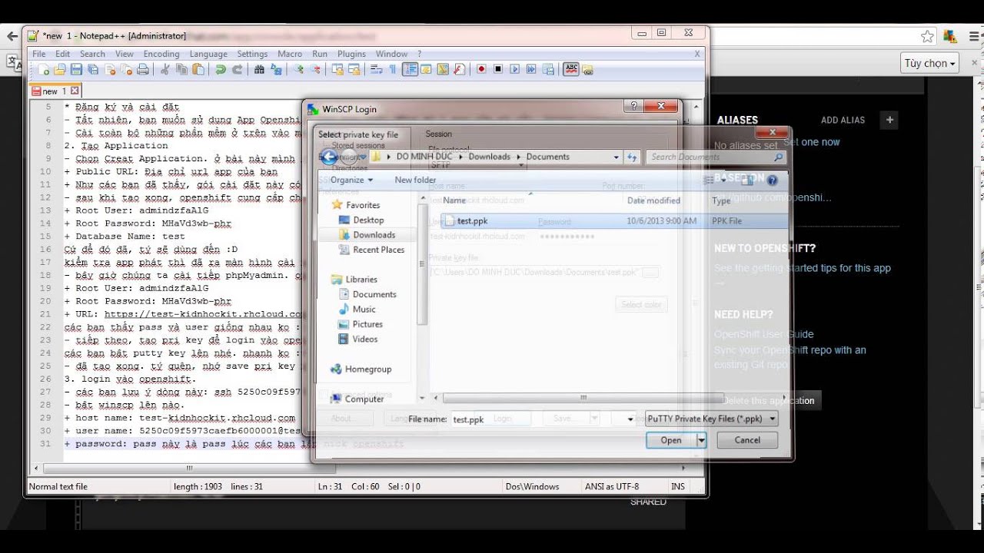
Task: Open the Language menu in Notepad++
Action: 208,54
